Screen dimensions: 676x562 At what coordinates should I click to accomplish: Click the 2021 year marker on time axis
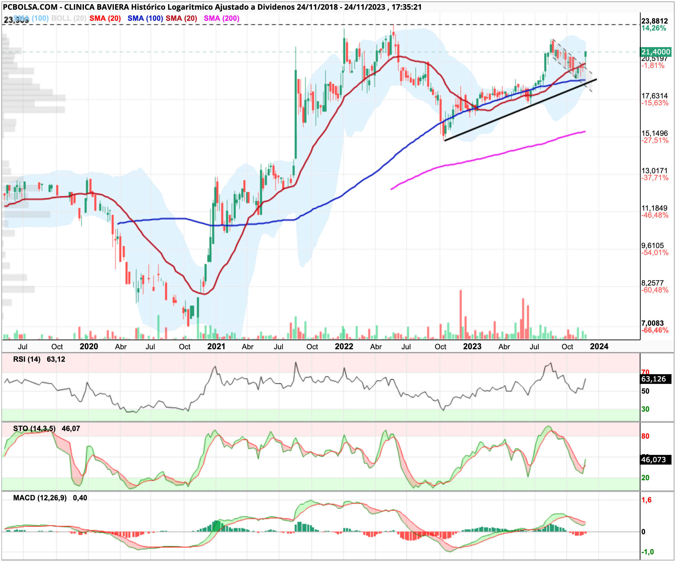[216, 346]
